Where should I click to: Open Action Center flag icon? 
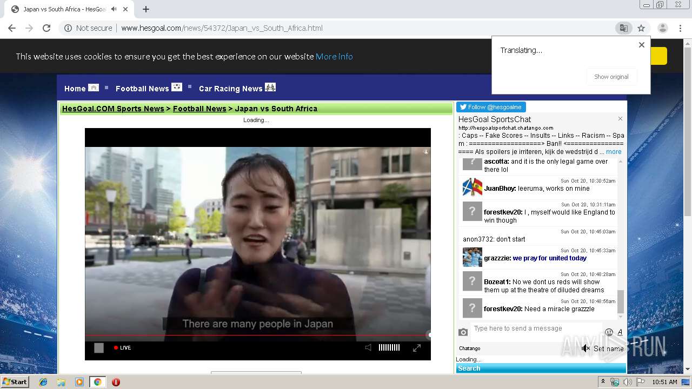point(640,382)
